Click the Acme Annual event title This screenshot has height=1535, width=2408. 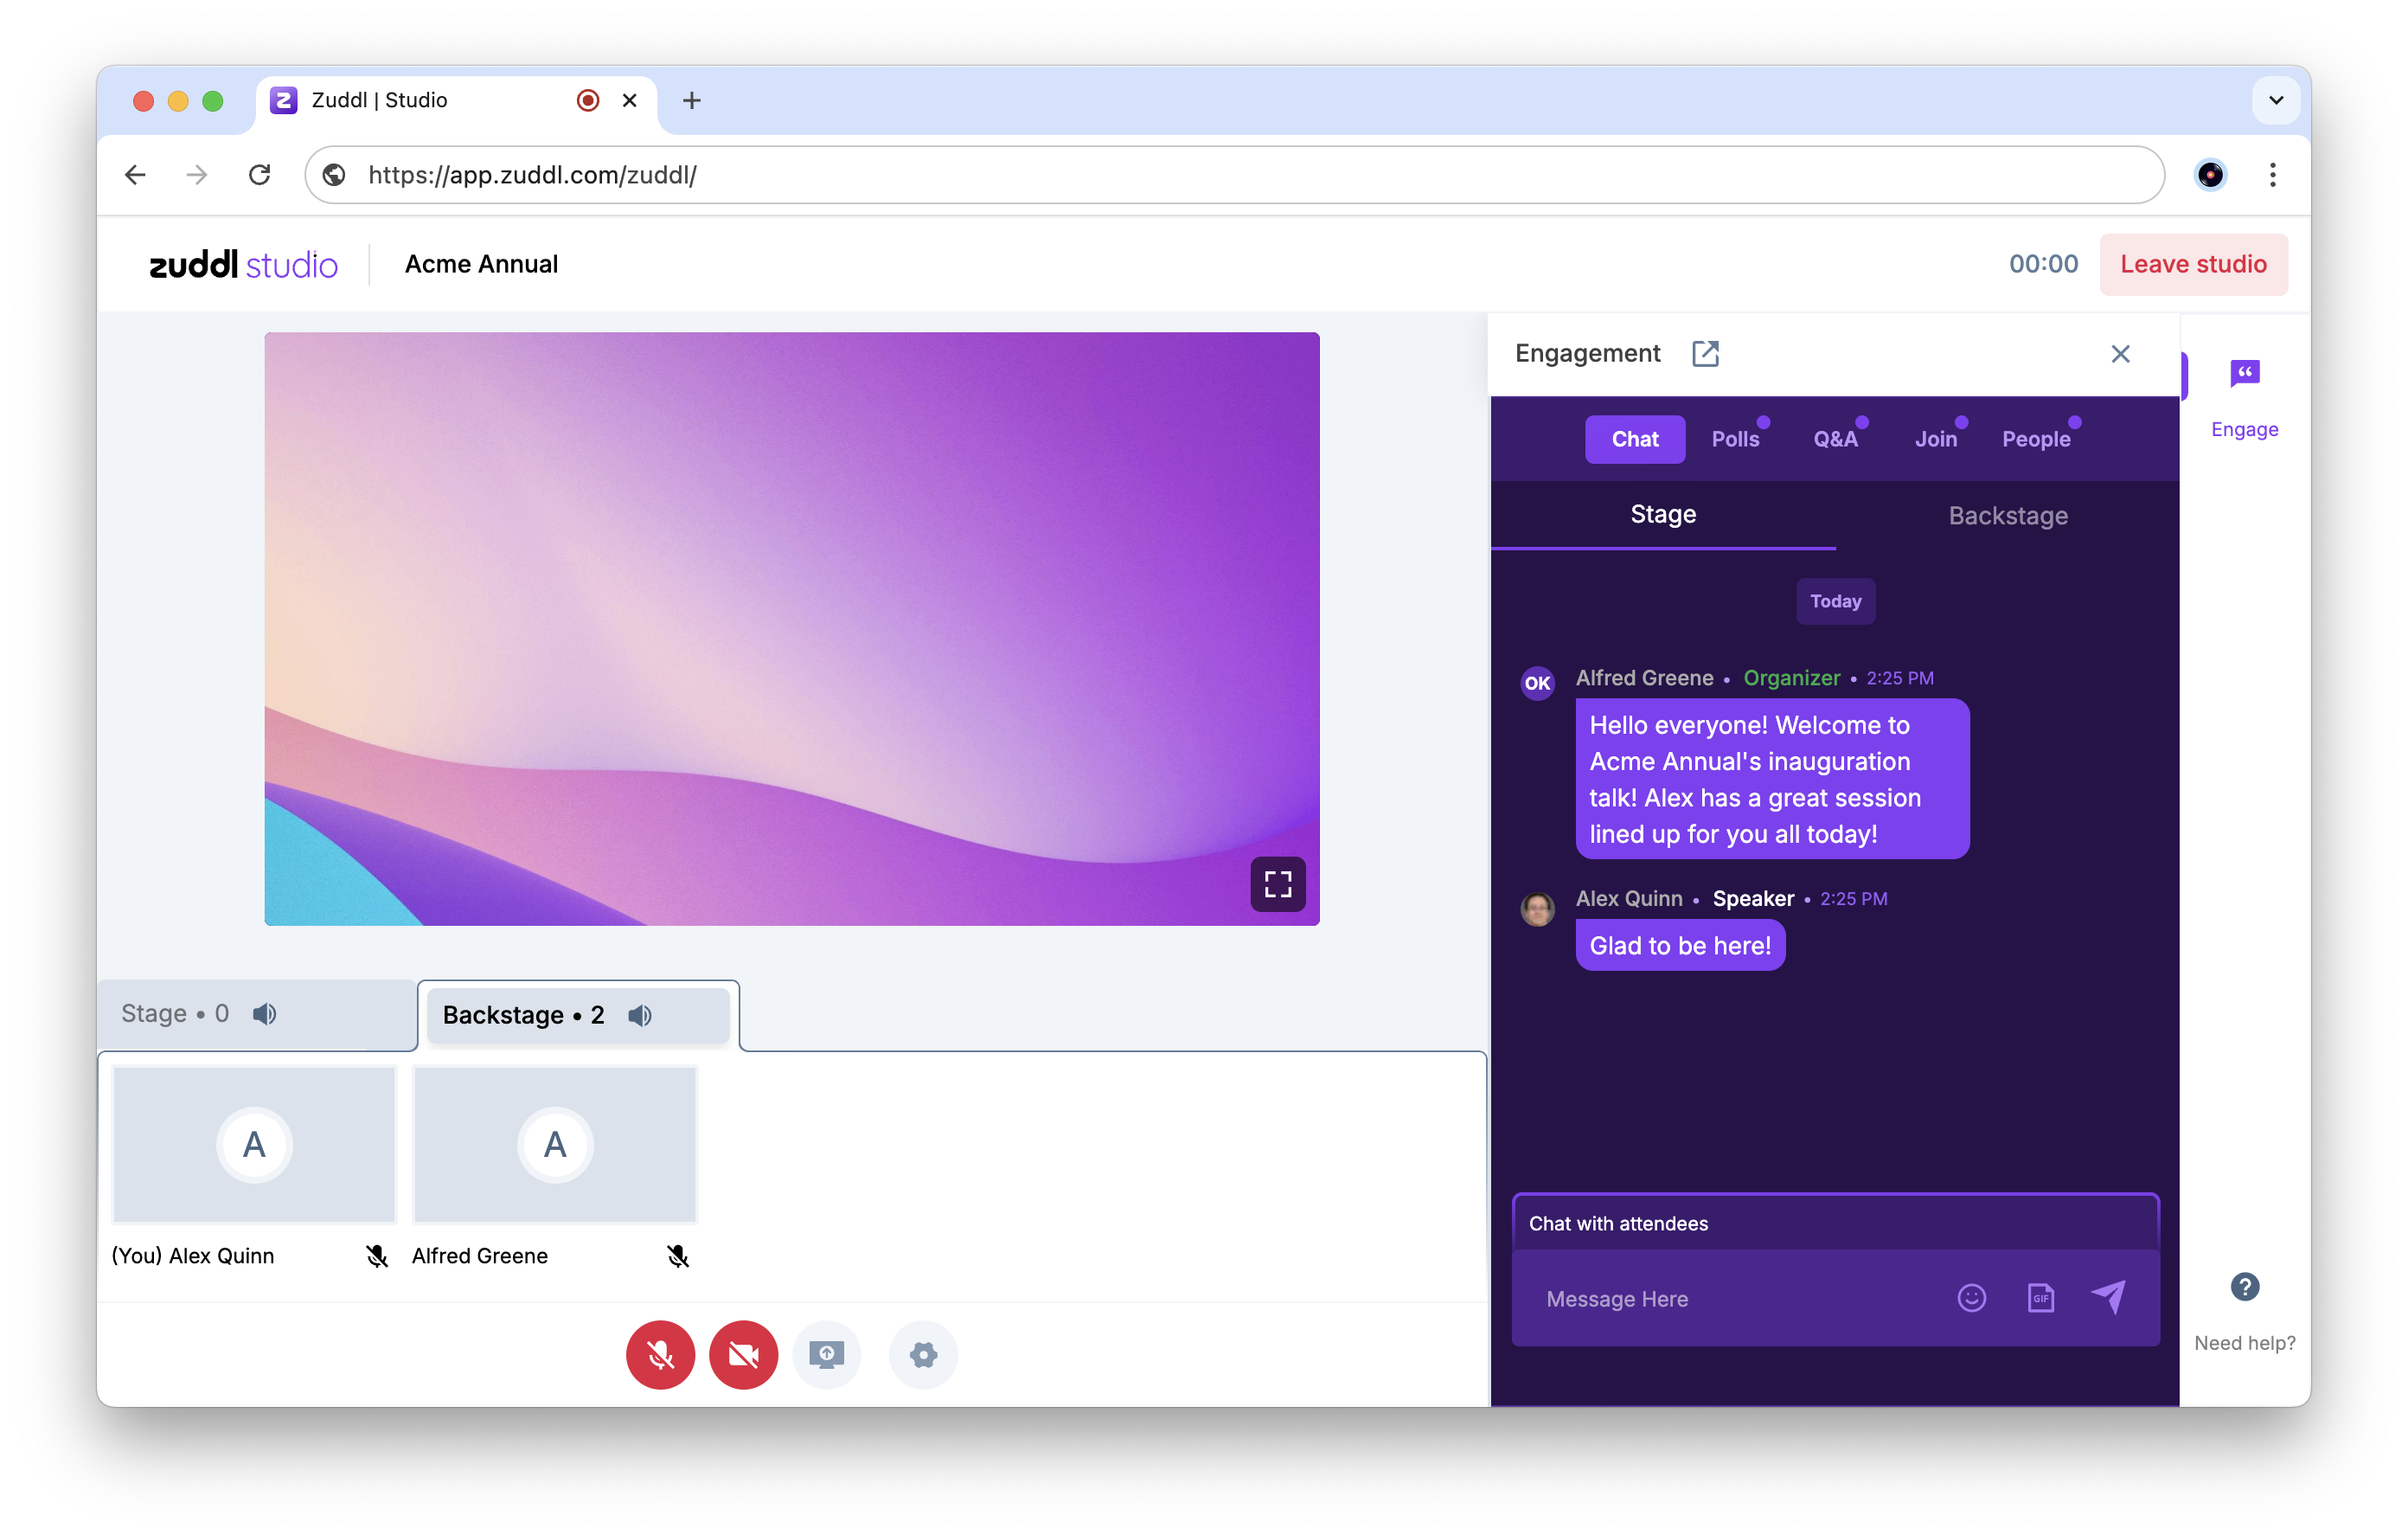coord(482,264)
